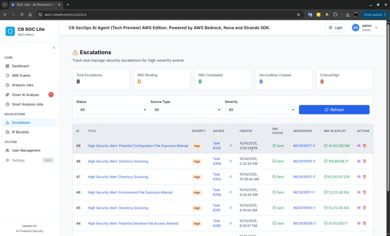View details eye icon for escalation #5
The height and width of the screenshot is (236, 390).
(359, 207)
